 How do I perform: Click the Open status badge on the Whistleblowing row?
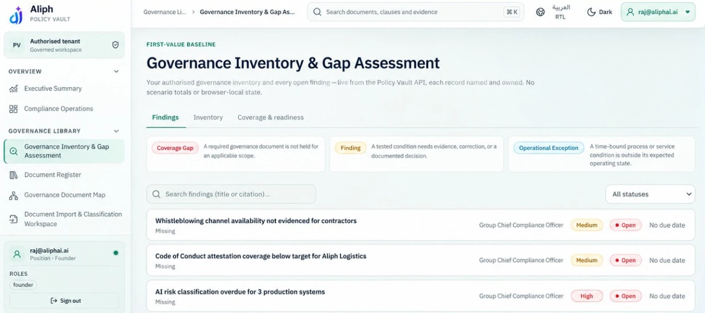click(x=625, y=225)
